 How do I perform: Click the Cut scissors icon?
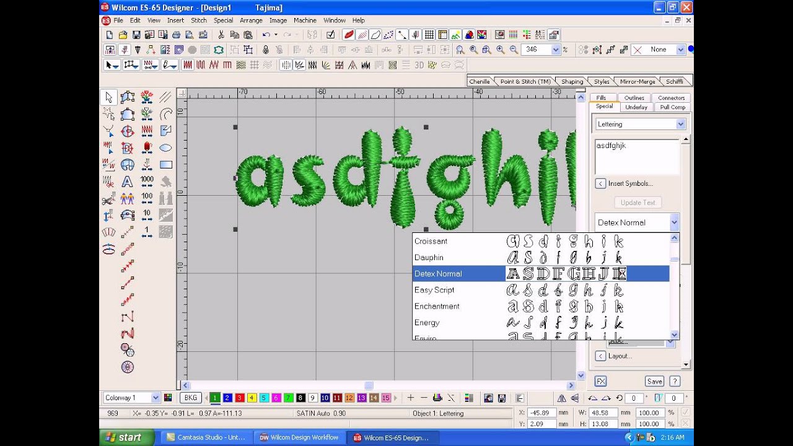click(x=221, y=35)
